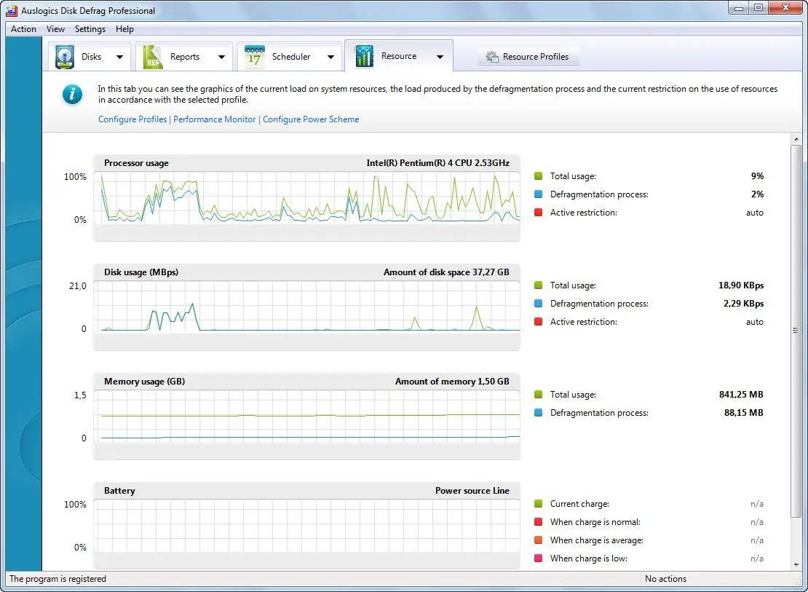Click the blue info icon
Screen dimensions: 808x592
tap(72, 95)
